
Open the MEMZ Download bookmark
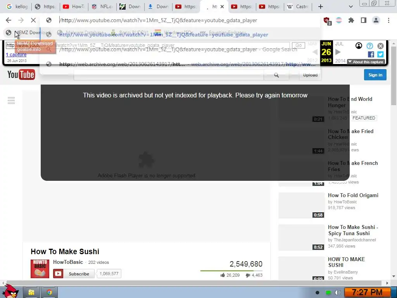tap(28, 33)
